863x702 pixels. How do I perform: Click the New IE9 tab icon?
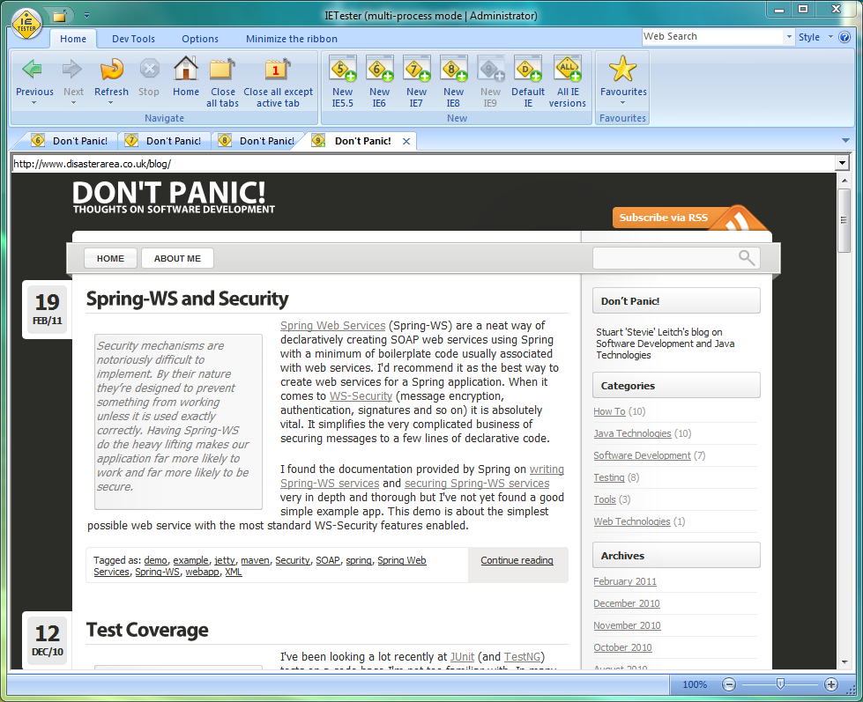[x=490, y=70]
